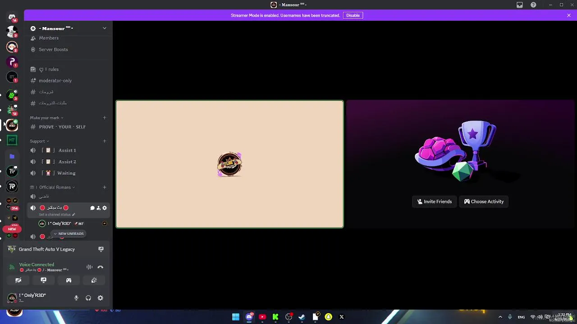Share your screen from voice panel
The width and height of the screenshot is (577, 324).
(x=43, y=280)
